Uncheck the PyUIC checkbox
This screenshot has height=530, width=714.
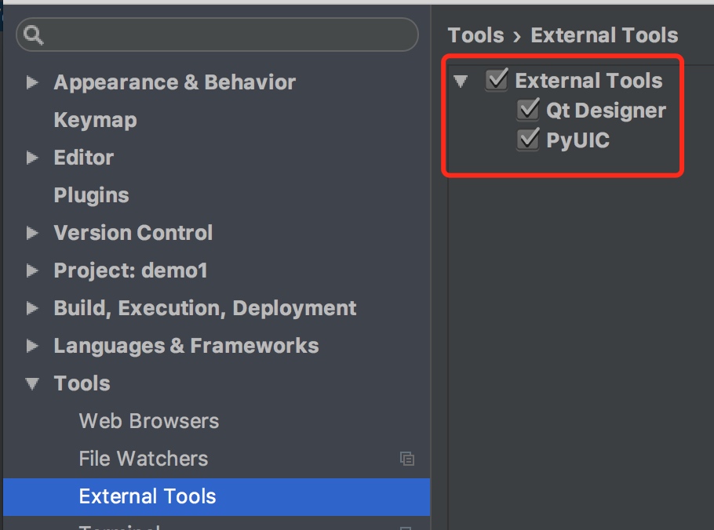pos(528,140)
